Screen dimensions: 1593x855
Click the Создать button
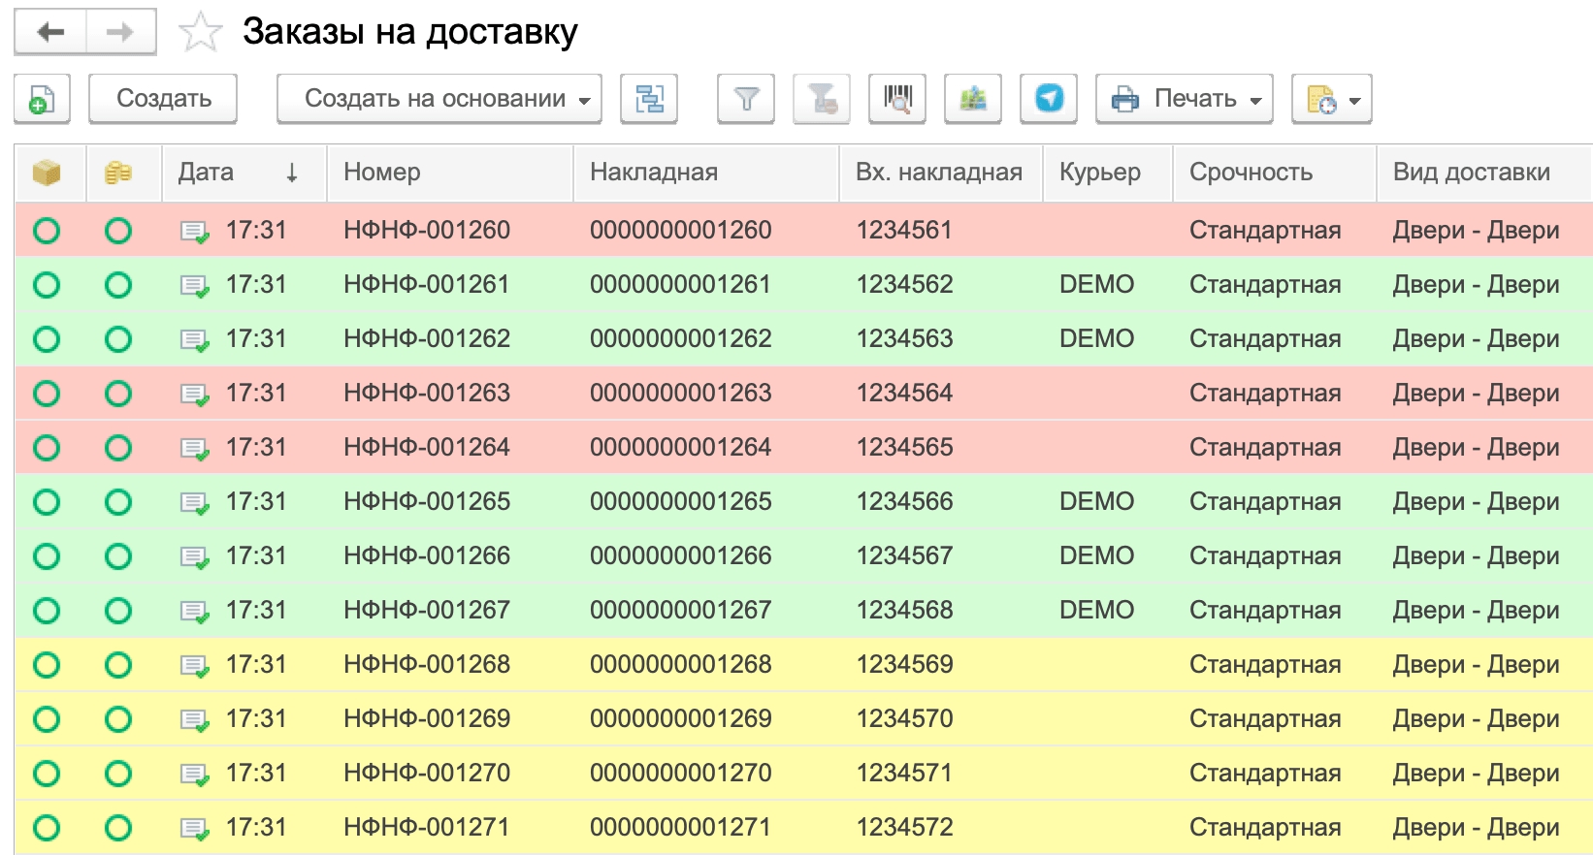pyautogui.click(x=163, y=98)
